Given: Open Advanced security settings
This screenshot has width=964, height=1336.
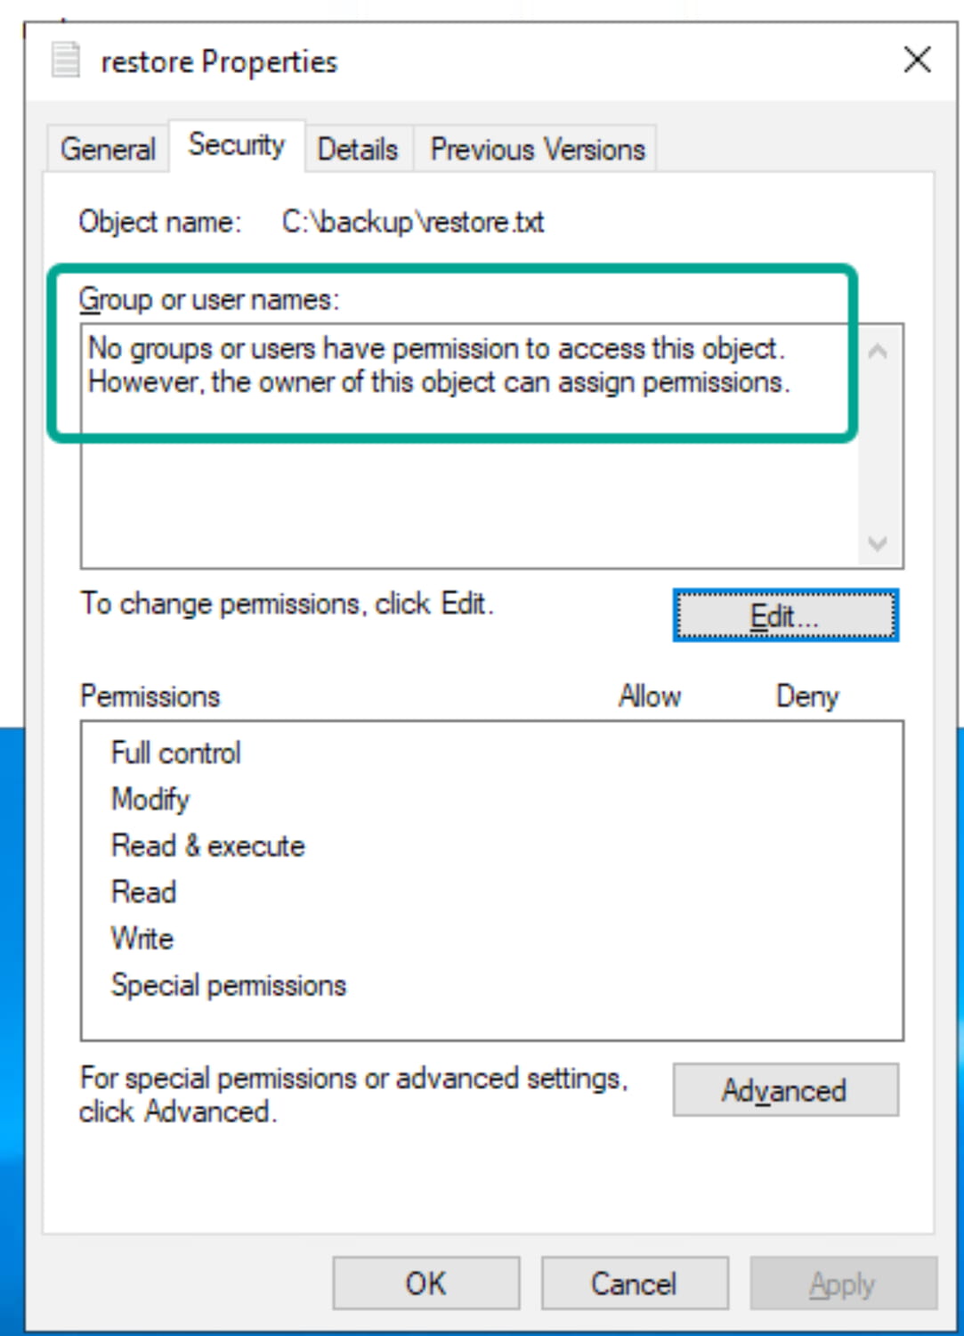Looking at the screenshot, I should pos(785,1089).
